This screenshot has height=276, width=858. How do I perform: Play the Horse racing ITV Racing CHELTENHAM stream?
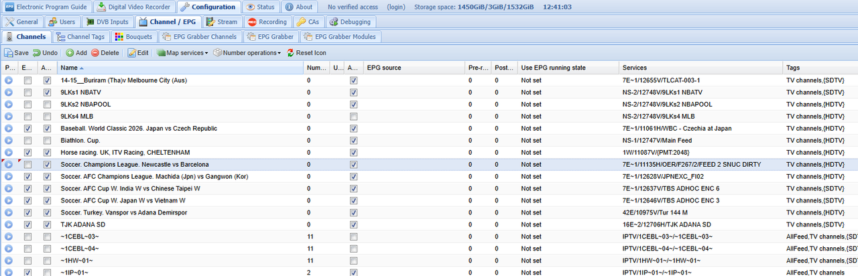click(x=9, y=153)
